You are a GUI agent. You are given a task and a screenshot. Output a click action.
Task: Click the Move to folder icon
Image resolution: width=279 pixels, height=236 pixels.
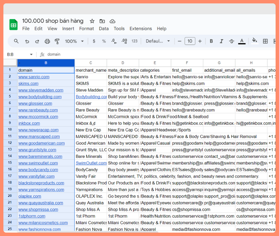tap(102, 21)
